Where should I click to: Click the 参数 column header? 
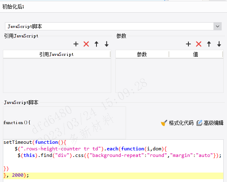click(x=142, y=54)
